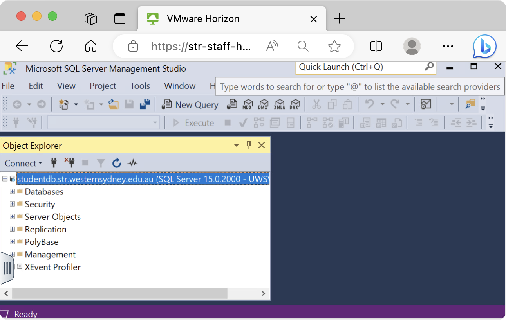Expand the Server Objects node
This screenshot has width=506, height=320.
[x=12, y=216]
